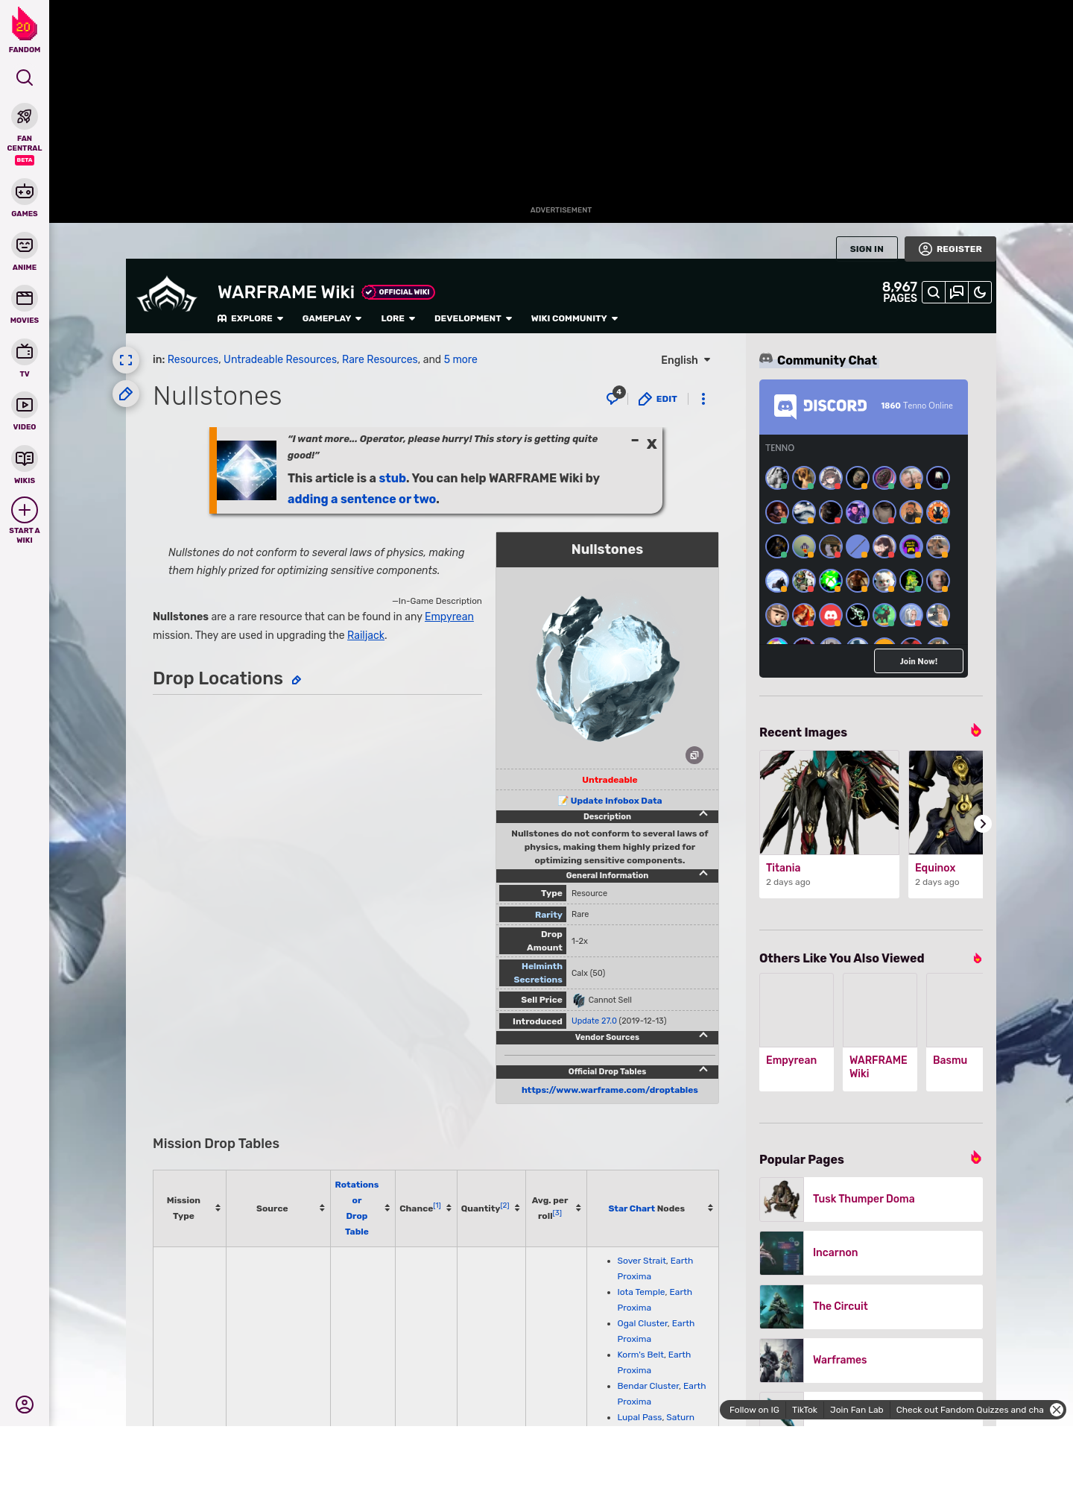
Task: Toggle dark theme moon icon
Action: [980, 292]
